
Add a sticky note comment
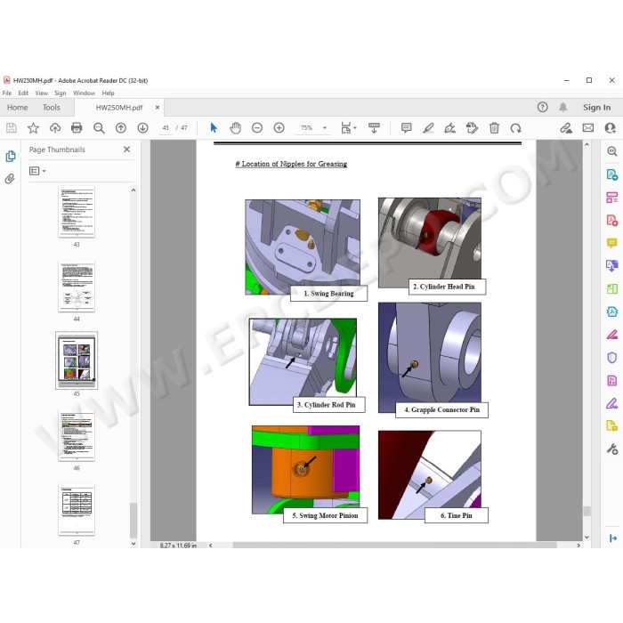(406, 128)
